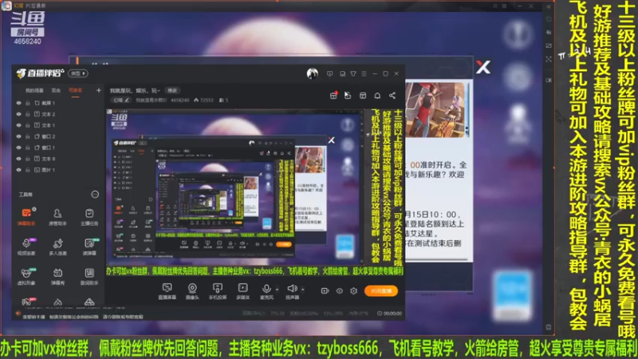Add a 直播屏幕 screen source
The width and height of the screenshot is (638, 359).
click(167, 291)
